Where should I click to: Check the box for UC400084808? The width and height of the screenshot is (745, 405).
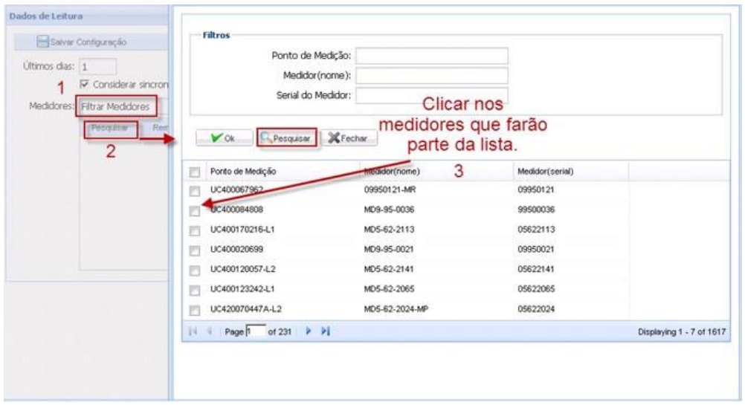pyautogui.click(x=194, y=210)
